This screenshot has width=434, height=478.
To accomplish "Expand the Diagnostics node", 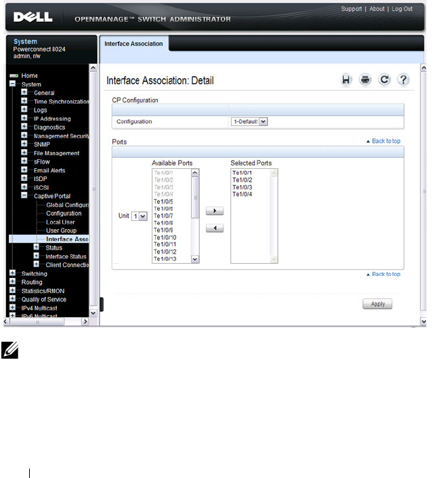I will 24,126.
